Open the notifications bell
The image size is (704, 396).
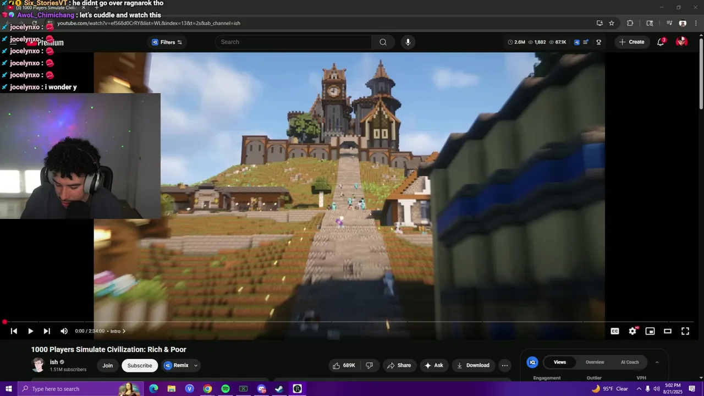click(661, 42)
